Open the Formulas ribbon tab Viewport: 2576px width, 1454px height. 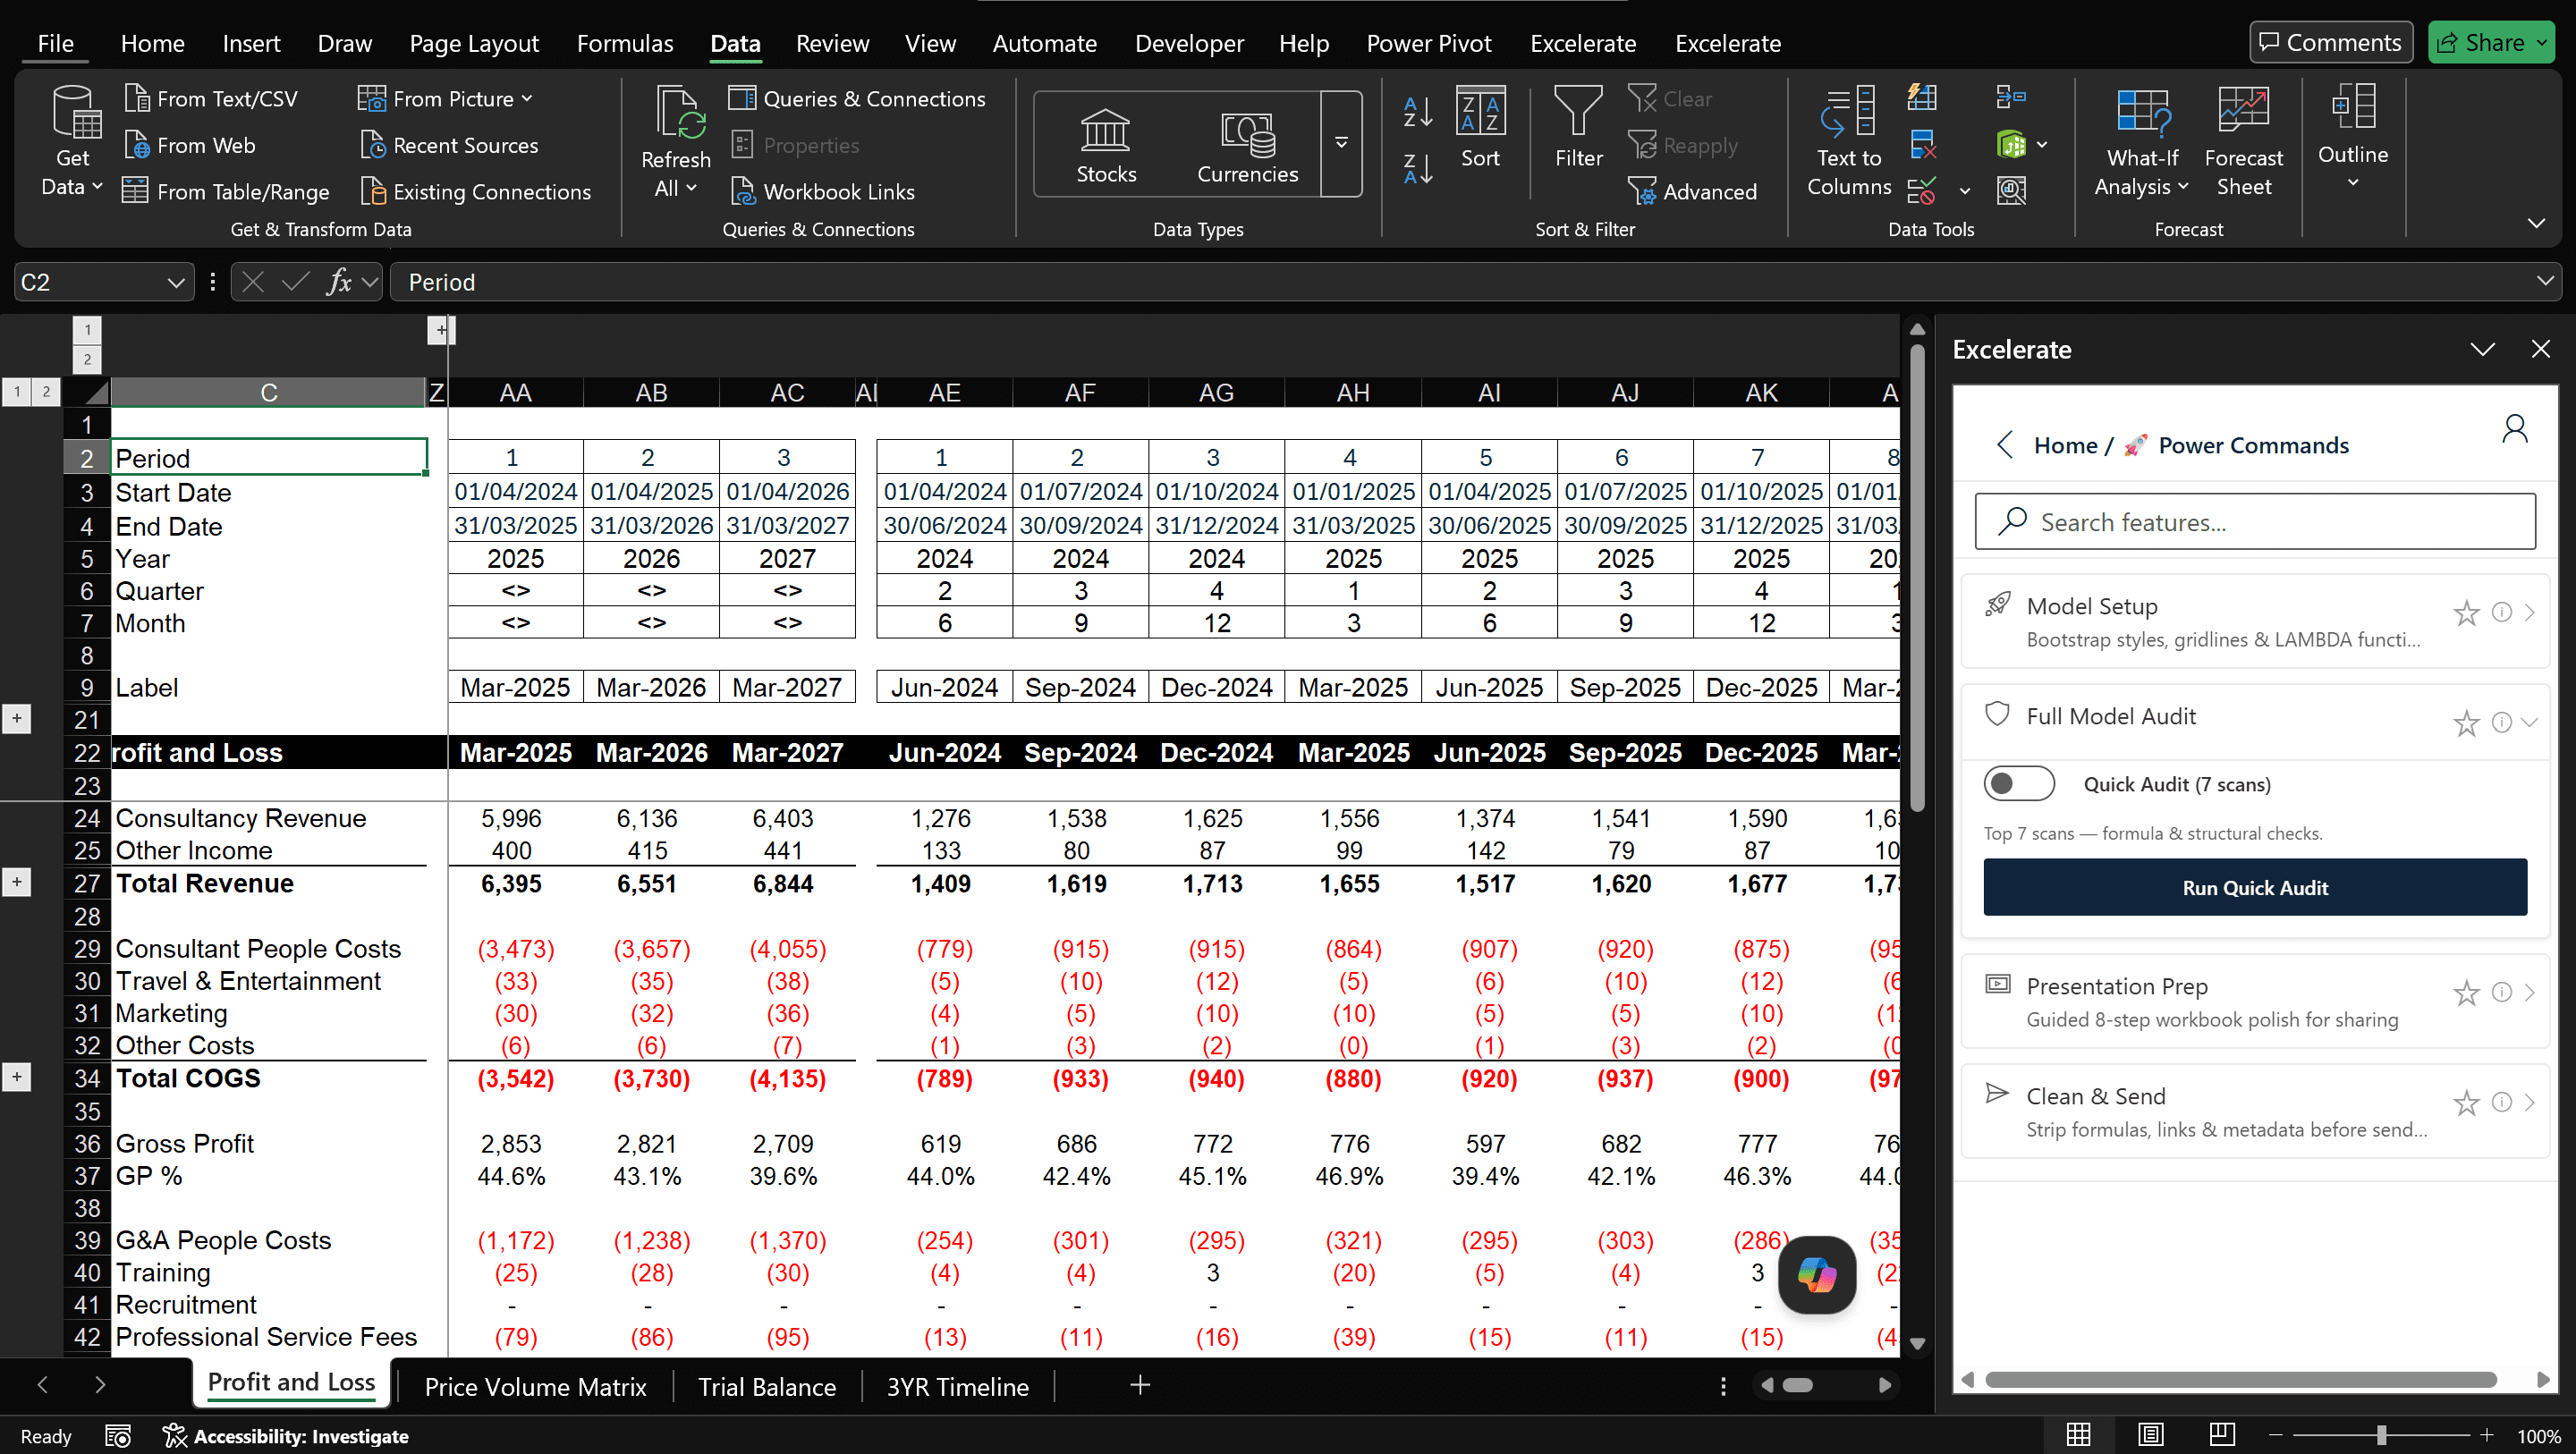625,43
